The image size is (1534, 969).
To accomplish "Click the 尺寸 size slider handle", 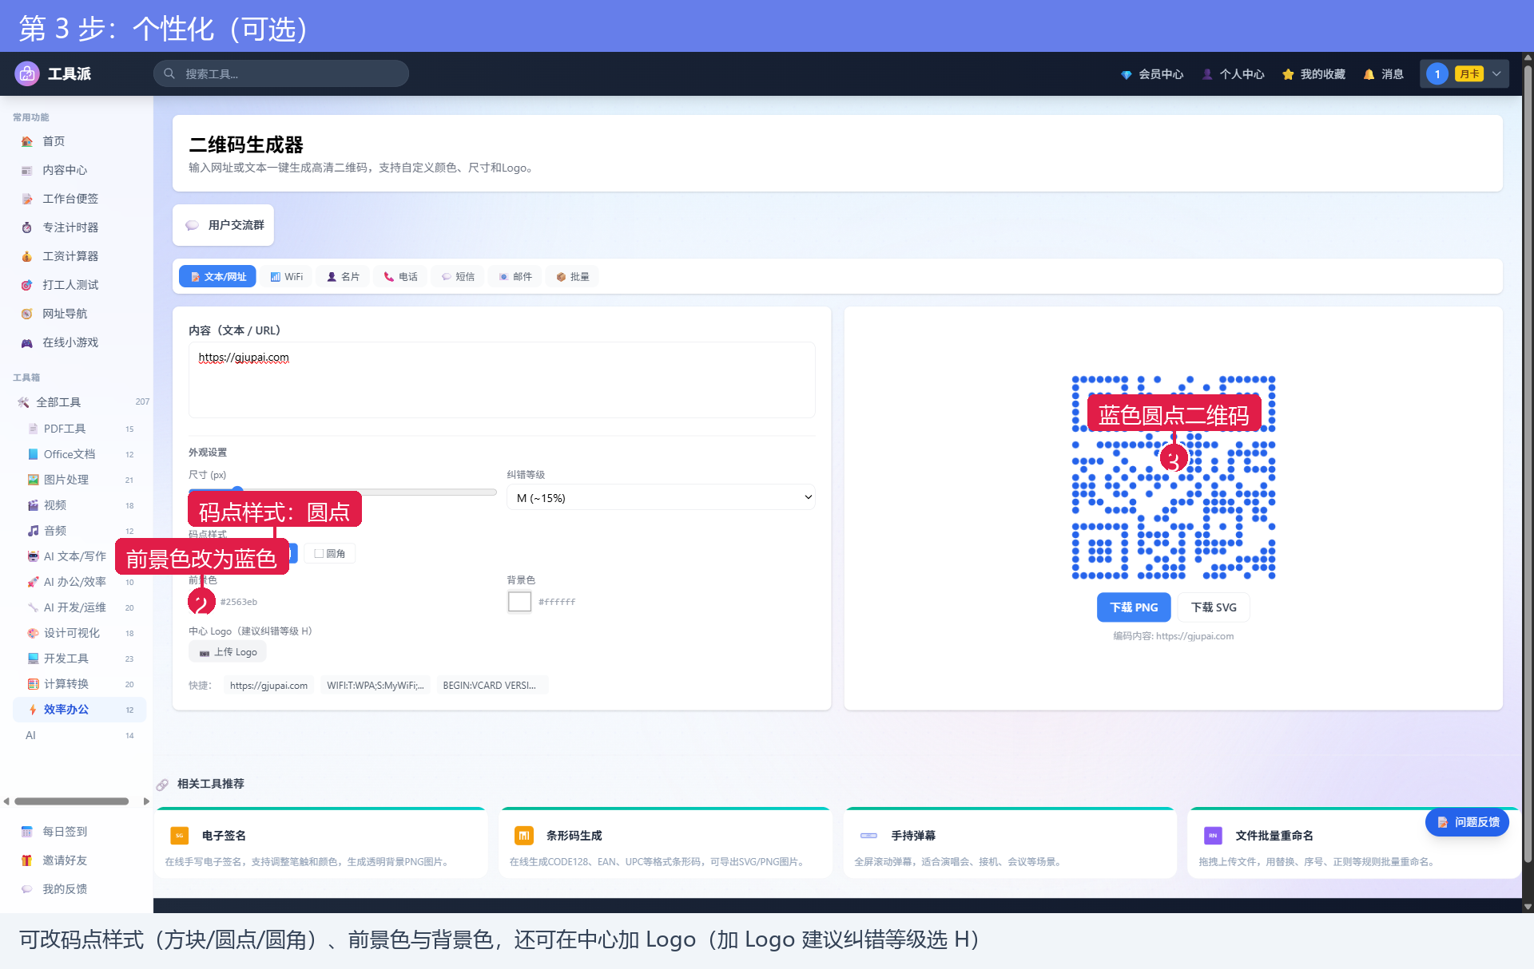I will pyautogui.click(x=237, y=492).
